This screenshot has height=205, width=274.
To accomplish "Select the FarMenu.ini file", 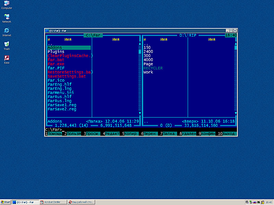I will point(61,93).
